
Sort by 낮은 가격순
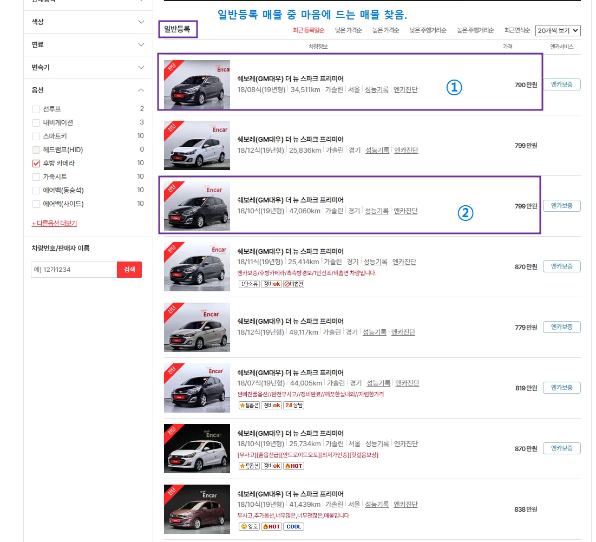[348, 30]
